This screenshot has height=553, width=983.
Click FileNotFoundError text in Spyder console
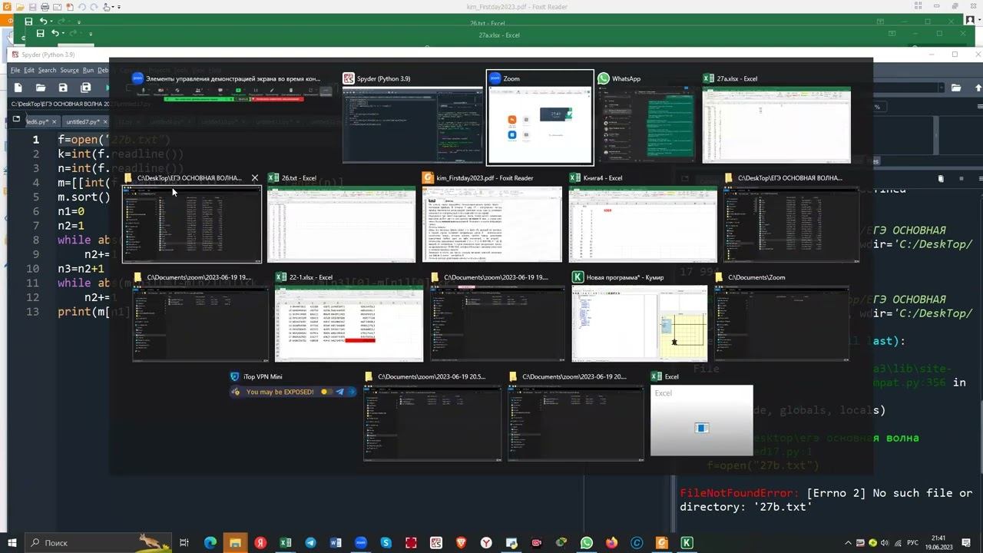[x=740, y=493]
